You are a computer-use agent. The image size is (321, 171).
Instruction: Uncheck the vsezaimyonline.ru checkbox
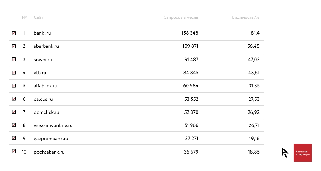click(x=14, y=125)
